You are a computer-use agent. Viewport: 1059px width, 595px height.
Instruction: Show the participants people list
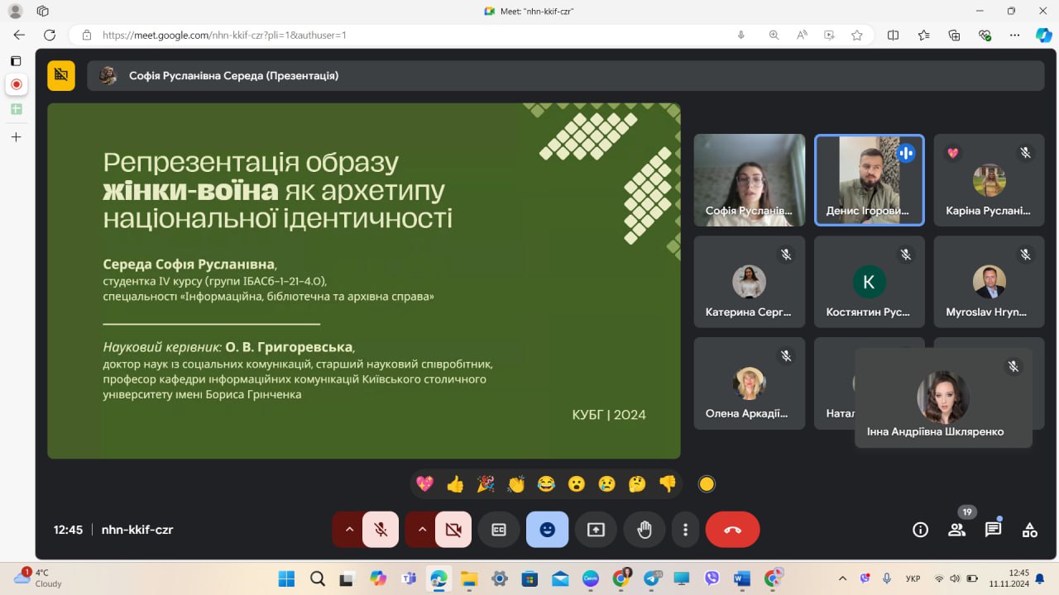pyautogui.click(x=956, y=530)
